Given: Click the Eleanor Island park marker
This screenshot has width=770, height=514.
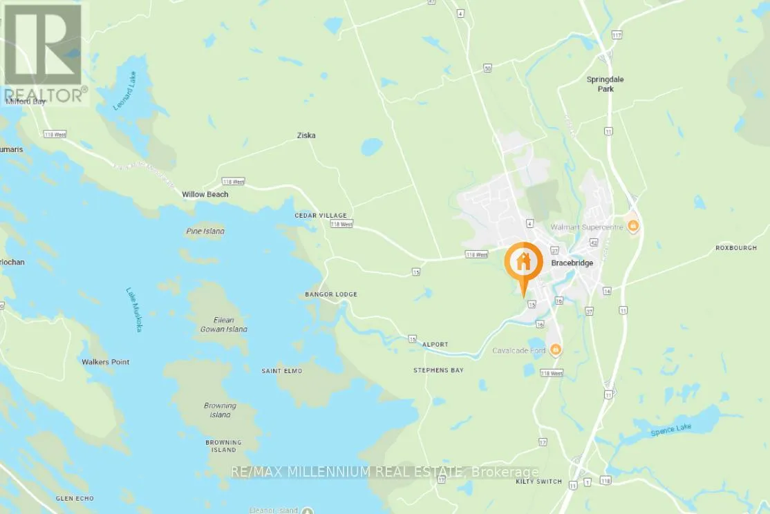Looking at the screenshot, I should (x=308, y=511).
